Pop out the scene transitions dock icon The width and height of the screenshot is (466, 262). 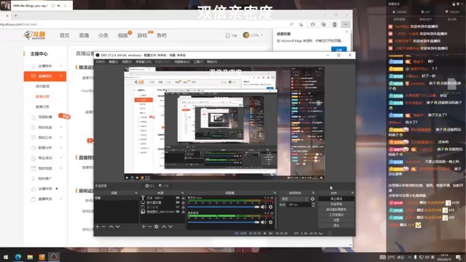(x=313, y=193)
